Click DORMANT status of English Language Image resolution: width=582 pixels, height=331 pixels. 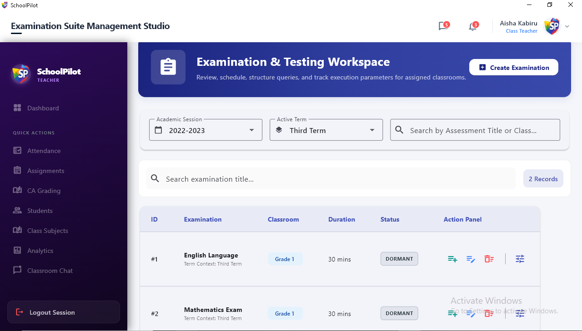399,259
